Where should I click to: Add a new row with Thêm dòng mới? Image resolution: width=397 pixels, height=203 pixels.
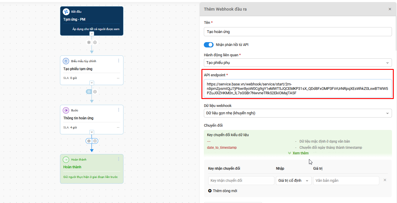click(223, 191)
